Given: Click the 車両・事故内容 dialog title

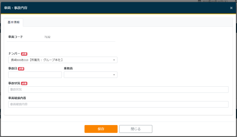Looking at the screenshot, I should coord(16,8).
